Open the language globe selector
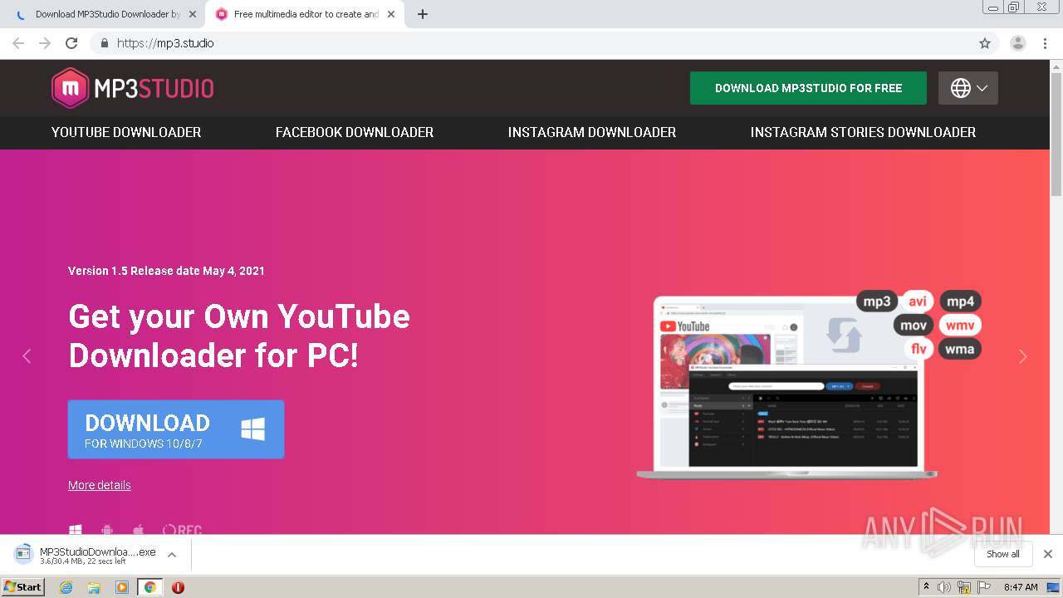 [968, 88]
